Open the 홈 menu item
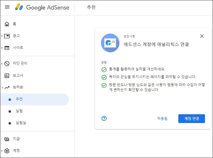The height and width of the screenshot is (158, 213). [15, 24]
